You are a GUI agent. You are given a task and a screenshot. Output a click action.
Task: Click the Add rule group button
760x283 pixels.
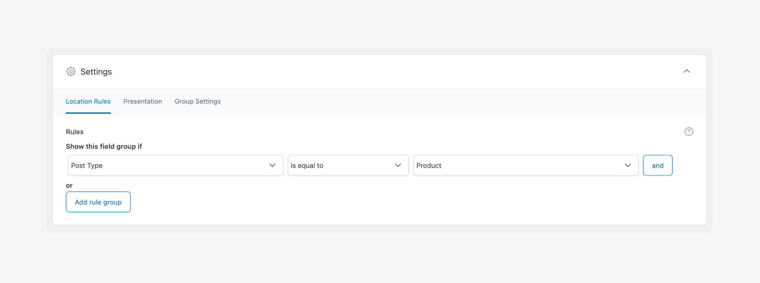[x=98, y=202]
